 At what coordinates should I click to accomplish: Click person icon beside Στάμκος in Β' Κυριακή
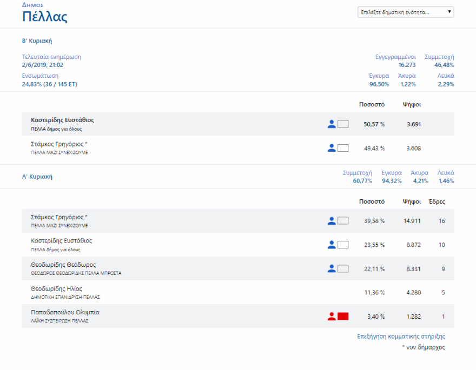[x=332, y=148]
